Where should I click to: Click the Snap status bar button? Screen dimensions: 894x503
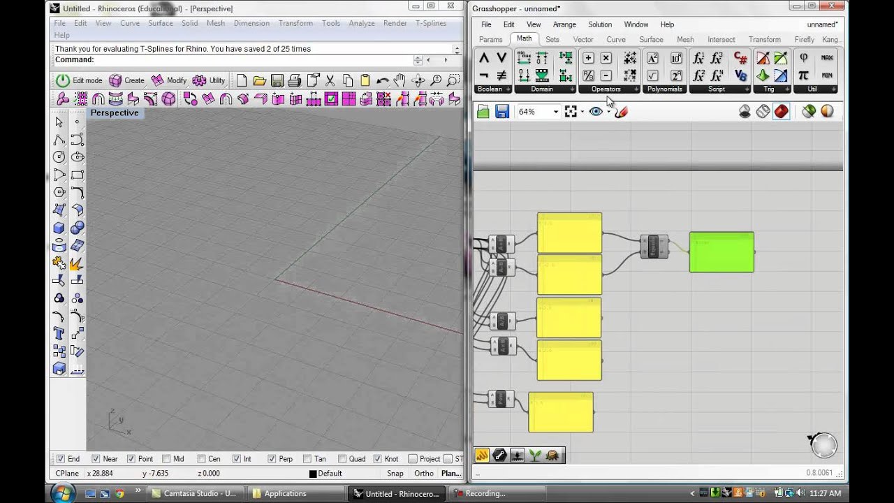tap(395, 473)
